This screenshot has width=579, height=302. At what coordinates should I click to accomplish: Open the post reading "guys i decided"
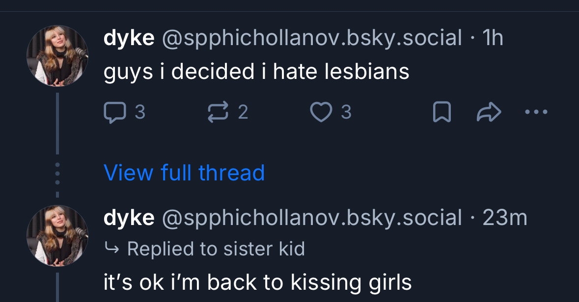256,73
